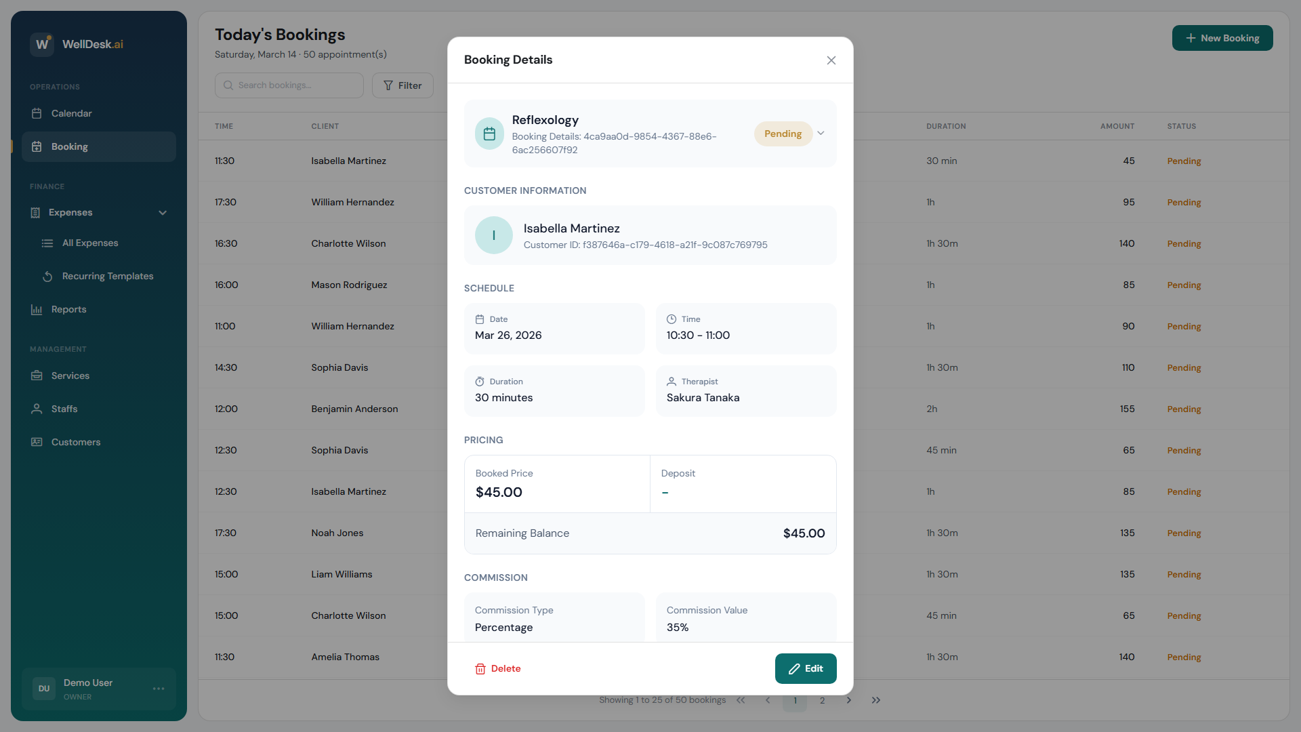
Task: Open the Demo User options menu
Action: coord(159,689)
